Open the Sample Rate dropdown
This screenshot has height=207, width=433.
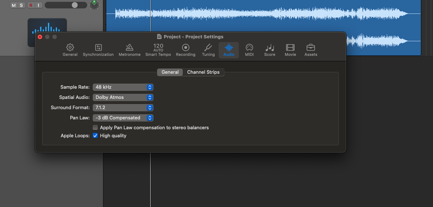click(123, 87)
